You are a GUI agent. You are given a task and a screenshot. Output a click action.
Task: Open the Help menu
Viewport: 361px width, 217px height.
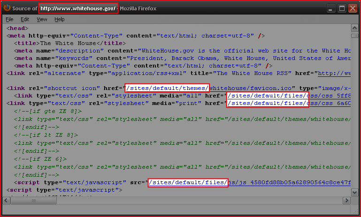60,19
